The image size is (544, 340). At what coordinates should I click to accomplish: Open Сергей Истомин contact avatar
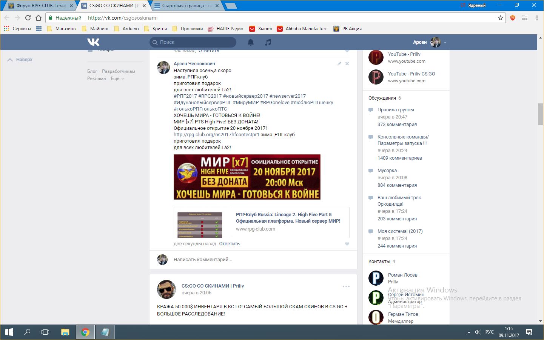click(376, 298)
